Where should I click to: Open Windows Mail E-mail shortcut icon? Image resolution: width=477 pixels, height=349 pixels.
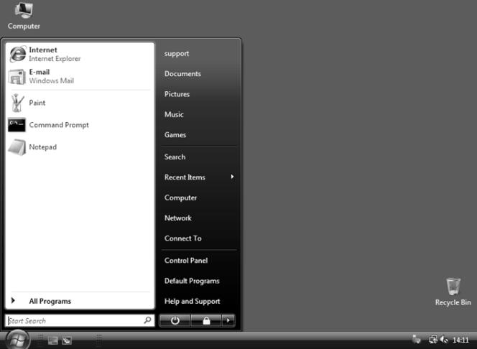pos(17,77)
